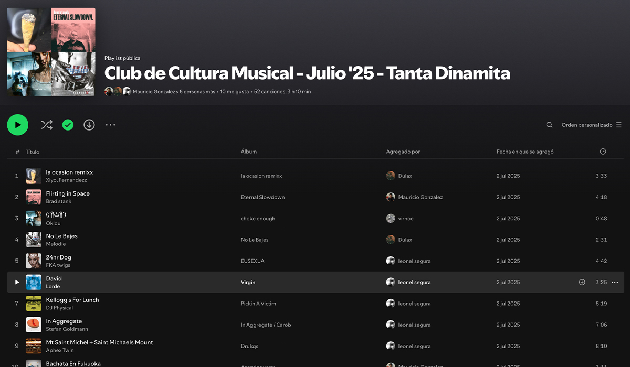Open the Kellogg's For Lunch song title
The height and width of the screenshot is (367, 630).
click(72, 300)
